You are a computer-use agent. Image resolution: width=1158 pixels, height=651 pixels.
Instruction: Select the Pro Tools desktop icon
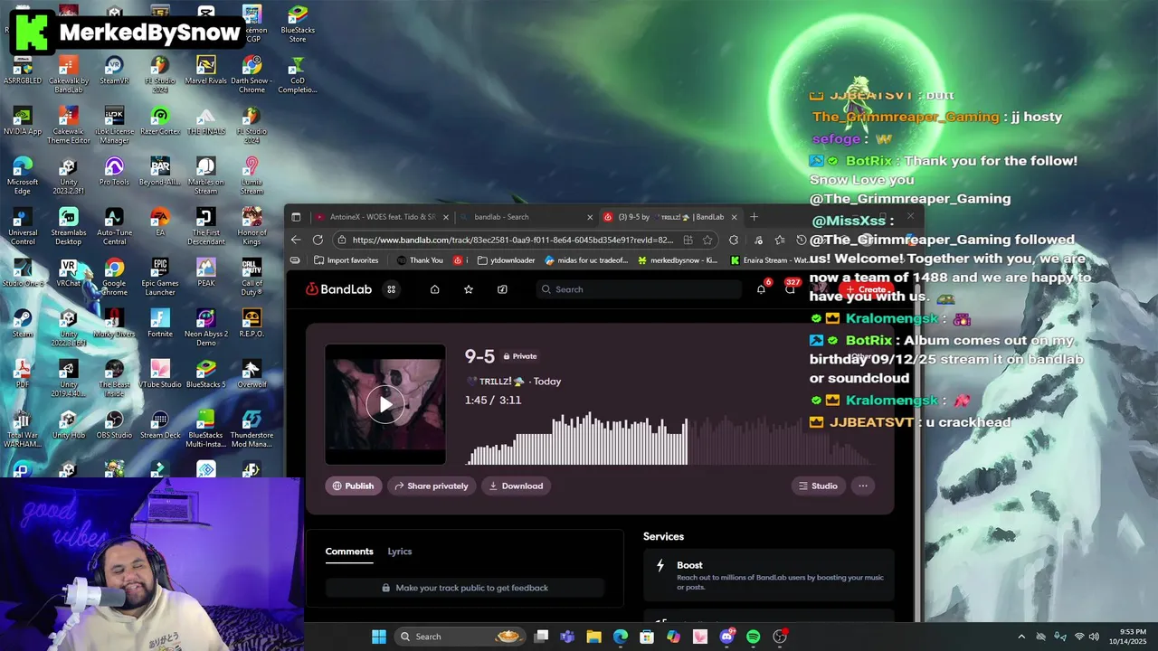pos(114,172)
